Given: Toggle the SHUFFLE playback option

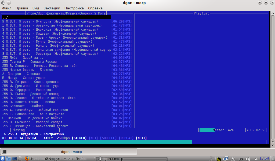Looking at the screenshot, I should coord(108,138).
